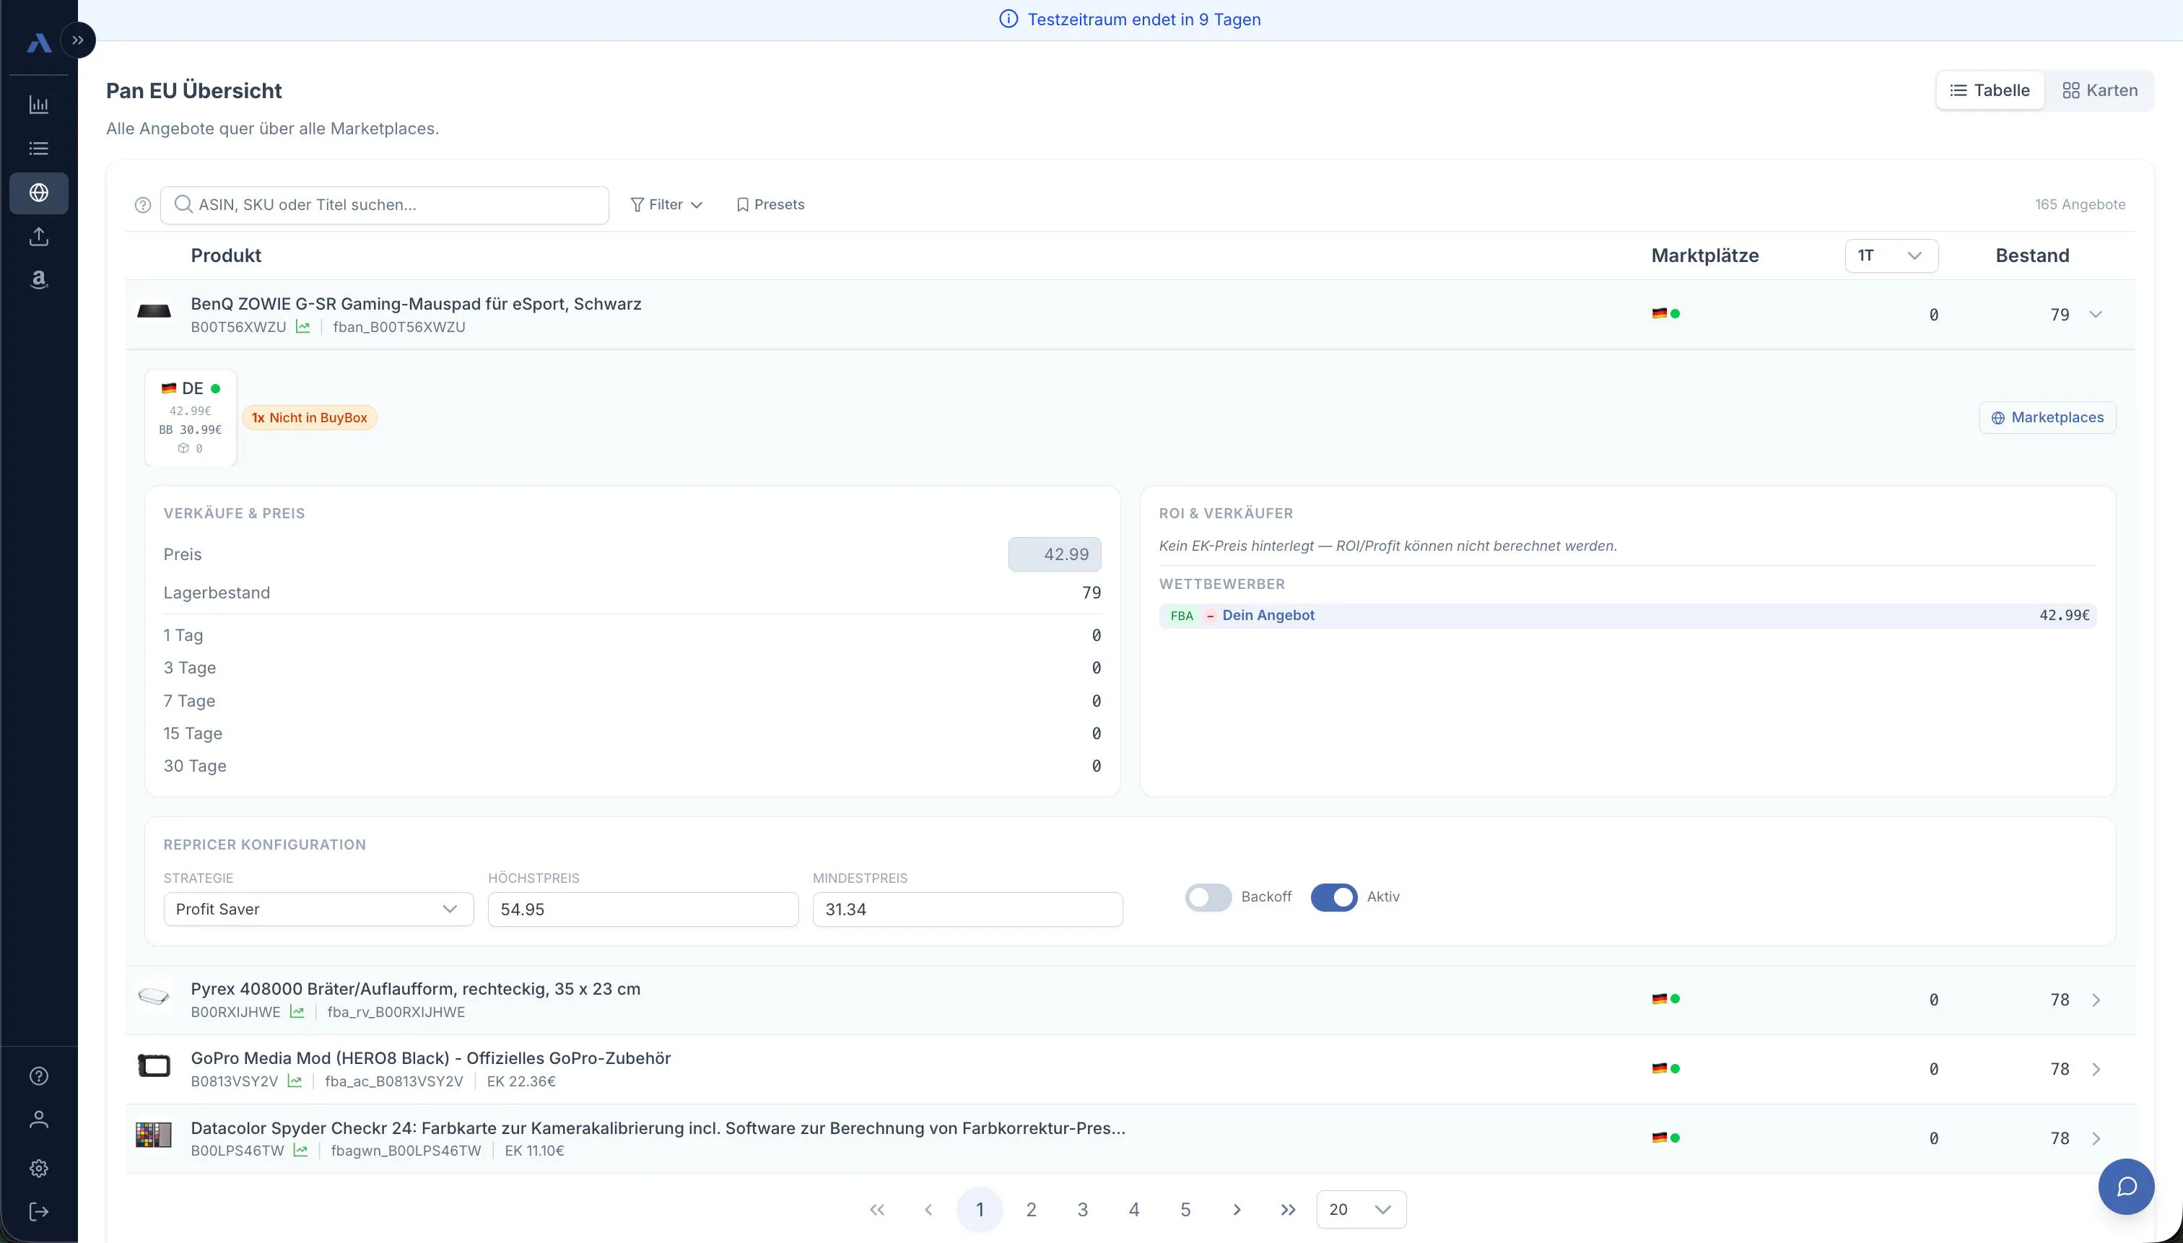This screenshot has height=1243, width=2183.
Task: Disable the Aktiv toggle
Action: point(1333,897)
